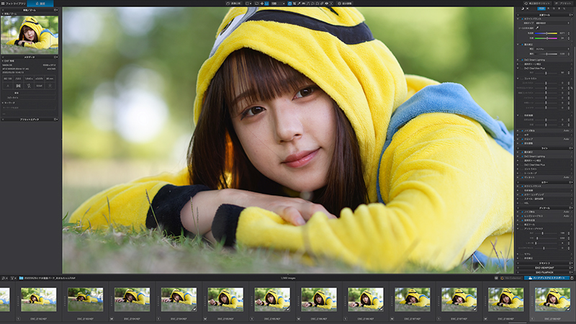576x324 pixels.
Task: Select the Crop tool in top toolbar
Action: (x=294, y=4)
